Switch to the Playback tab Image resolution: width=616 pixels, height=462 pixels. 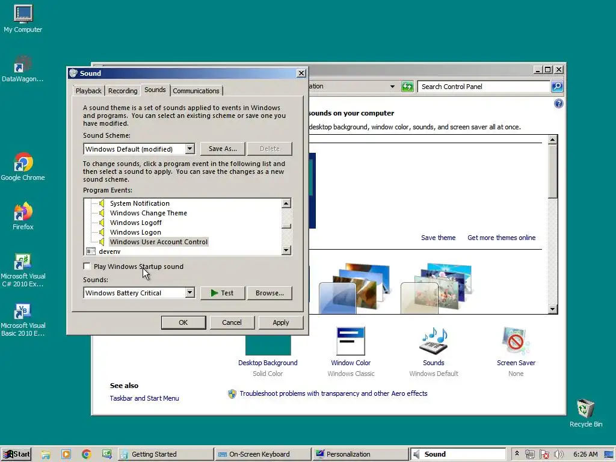[88, 91]
